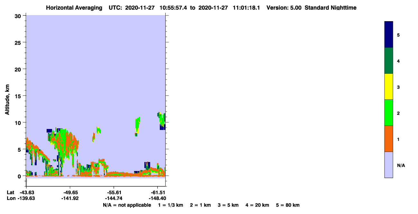Screen dimensions: 418x214
Task: Click the colorbar 'N/A' label
Action: pos(401,166)
